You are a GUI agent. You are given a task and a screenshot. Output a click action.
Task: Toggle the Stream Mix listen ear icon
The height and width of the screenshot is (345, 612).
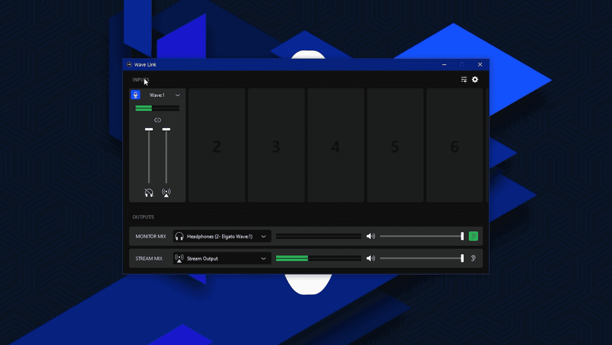(x=474, y=258)
